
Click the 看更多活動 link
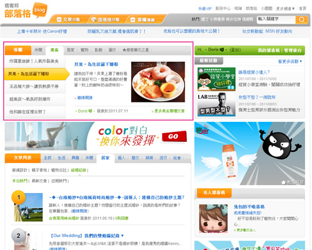290,61
